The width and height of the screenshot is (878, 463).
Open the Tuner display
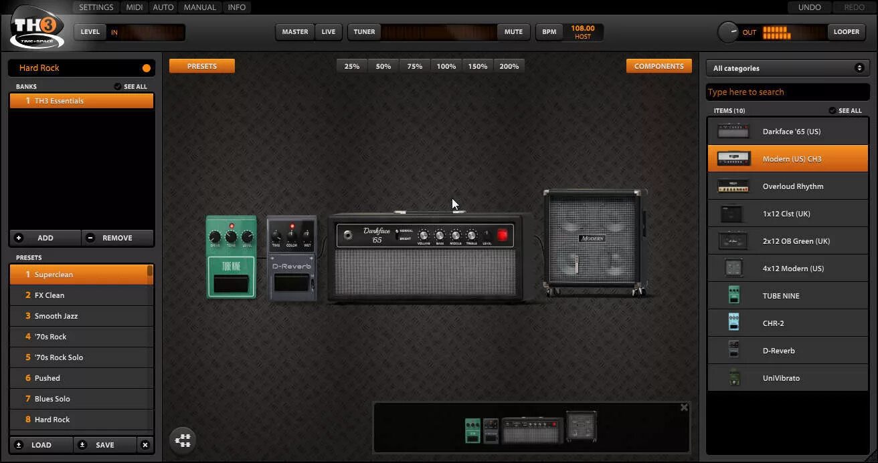click(363, 31)
